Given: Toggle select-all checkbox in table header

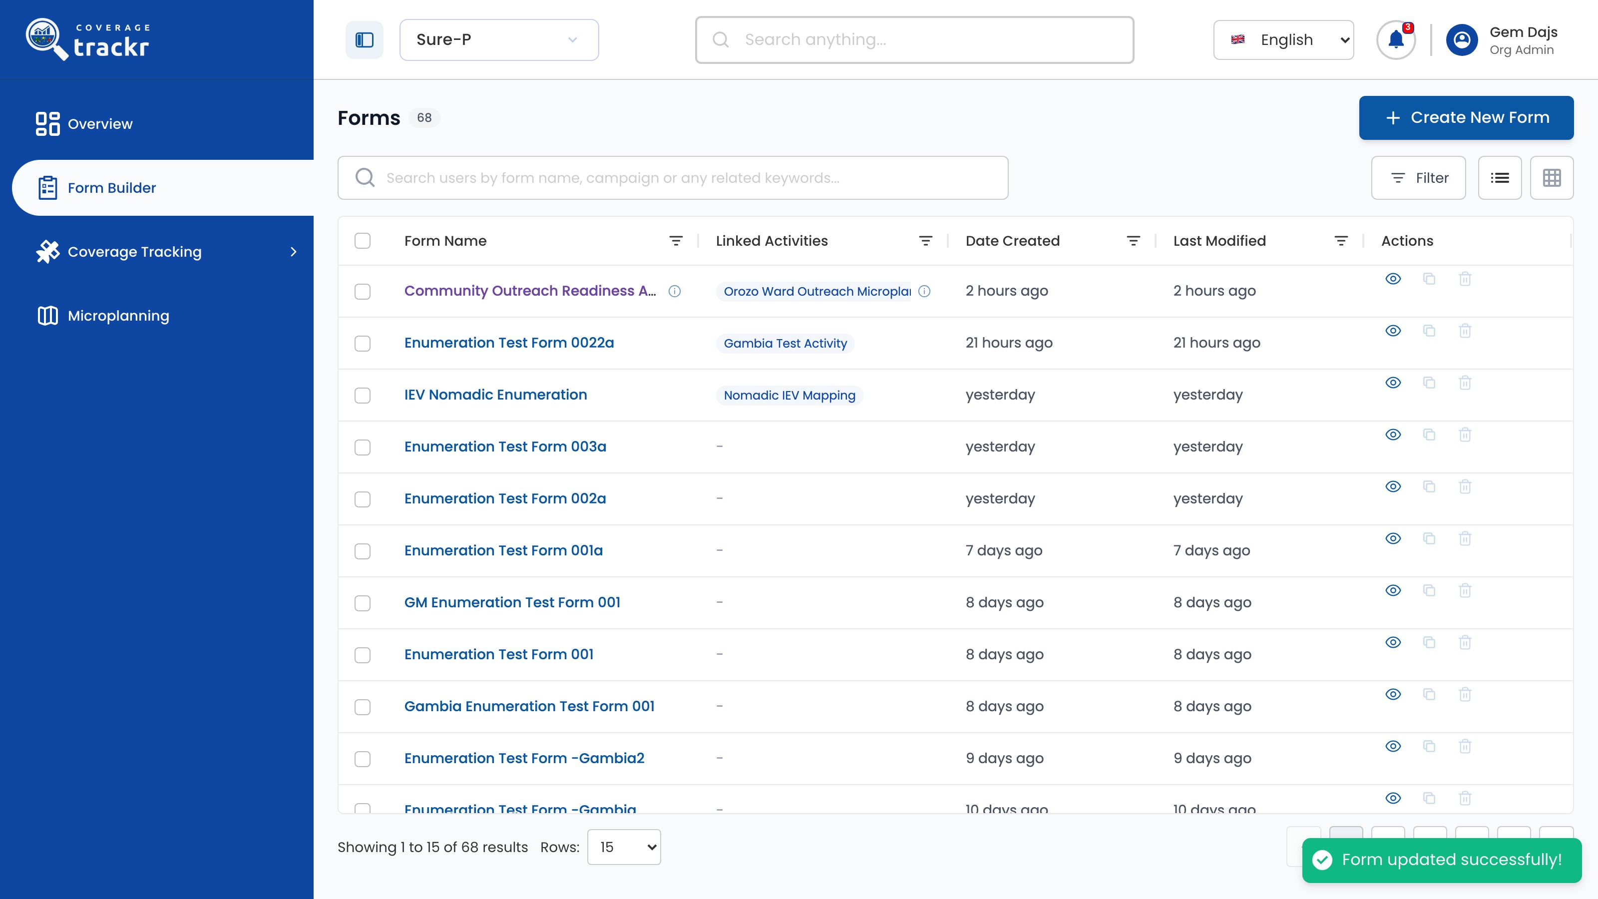Looking at the screenshot, I should (x=362, y=241).
